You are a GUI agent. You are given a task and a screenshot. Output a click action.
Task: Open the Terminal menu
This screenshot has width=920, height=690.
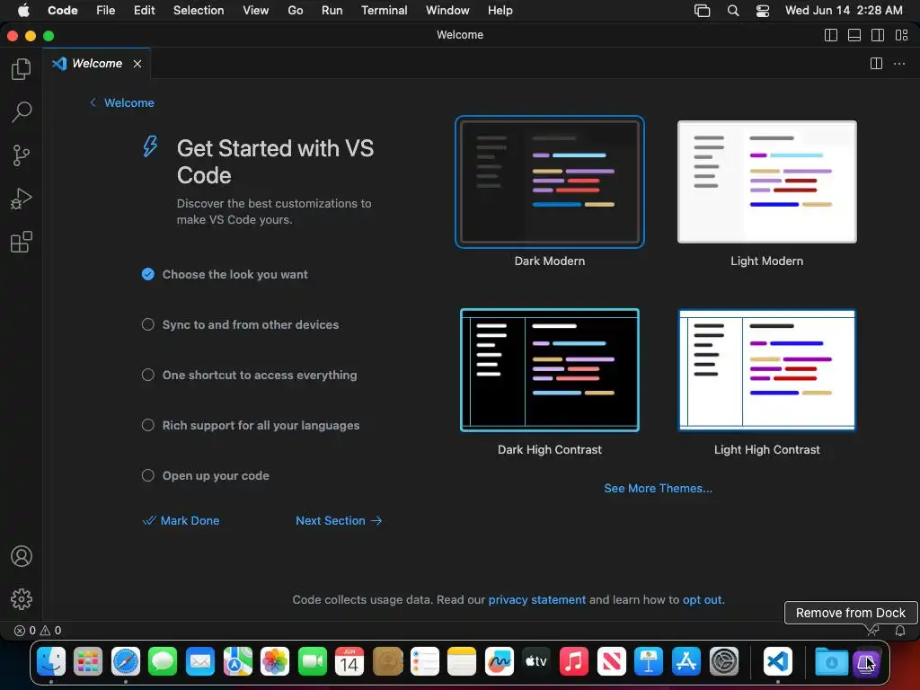(384, 11)
